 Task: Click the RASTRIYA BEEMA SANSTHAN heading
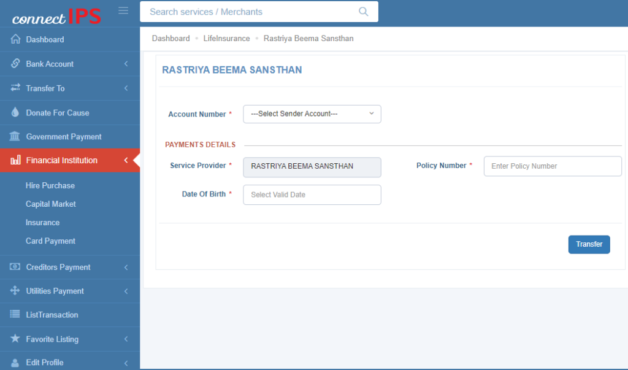point(232,70)
